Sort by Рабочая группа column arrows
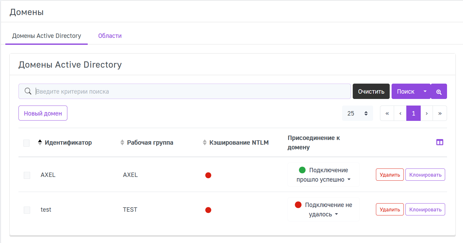 pyautogui.click(x=122, y=143)
